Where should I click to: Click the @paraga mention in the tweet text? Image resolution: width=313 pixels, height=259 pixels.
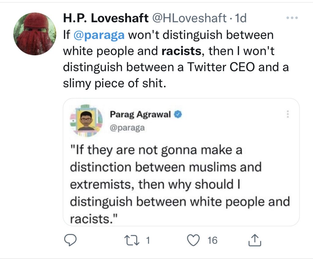99,35
